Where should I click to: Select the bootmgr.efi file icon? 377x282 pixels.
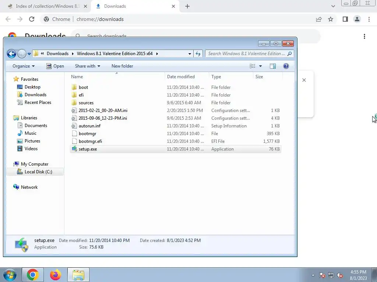pyautogui.click(x=74, y=141)
